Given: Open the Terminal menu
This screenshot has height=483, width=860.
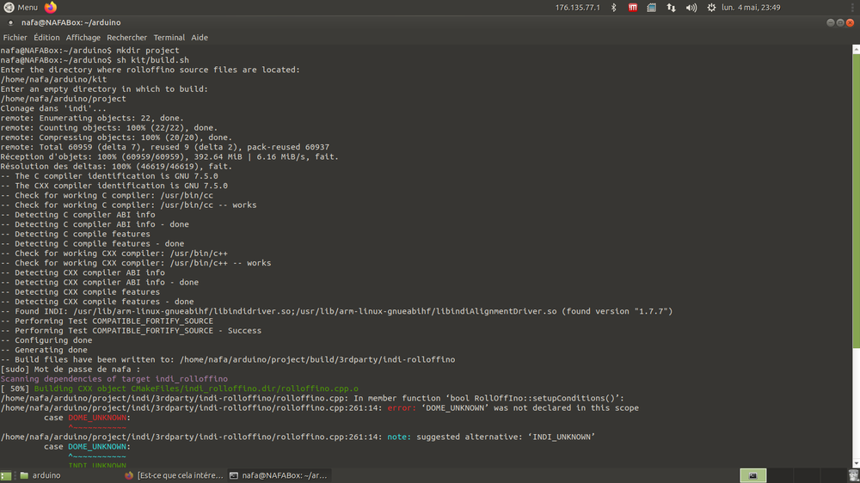Looking at the screenshot, I should pos(169,37).
